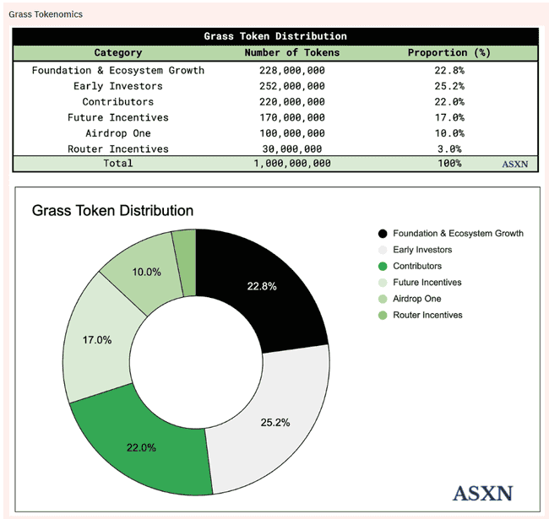This screenshot has height=519, width=549.
Task: Click the Future Incentives legend dot
Action: 383,283
